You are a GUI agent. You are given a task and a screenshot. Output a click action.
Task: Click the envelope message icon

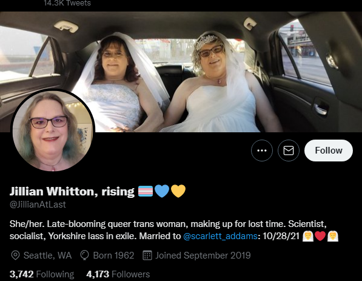coord(289,151)
